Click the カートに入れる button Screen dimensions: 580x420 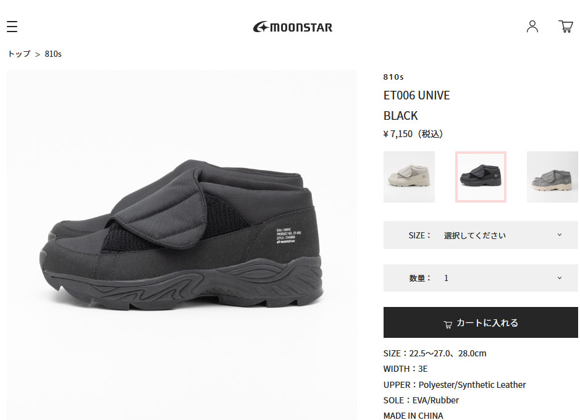(x=481, y=322)
